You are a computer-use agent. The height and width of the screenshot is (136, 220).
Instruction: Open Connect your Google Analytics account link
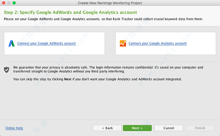tap(158, 43)
